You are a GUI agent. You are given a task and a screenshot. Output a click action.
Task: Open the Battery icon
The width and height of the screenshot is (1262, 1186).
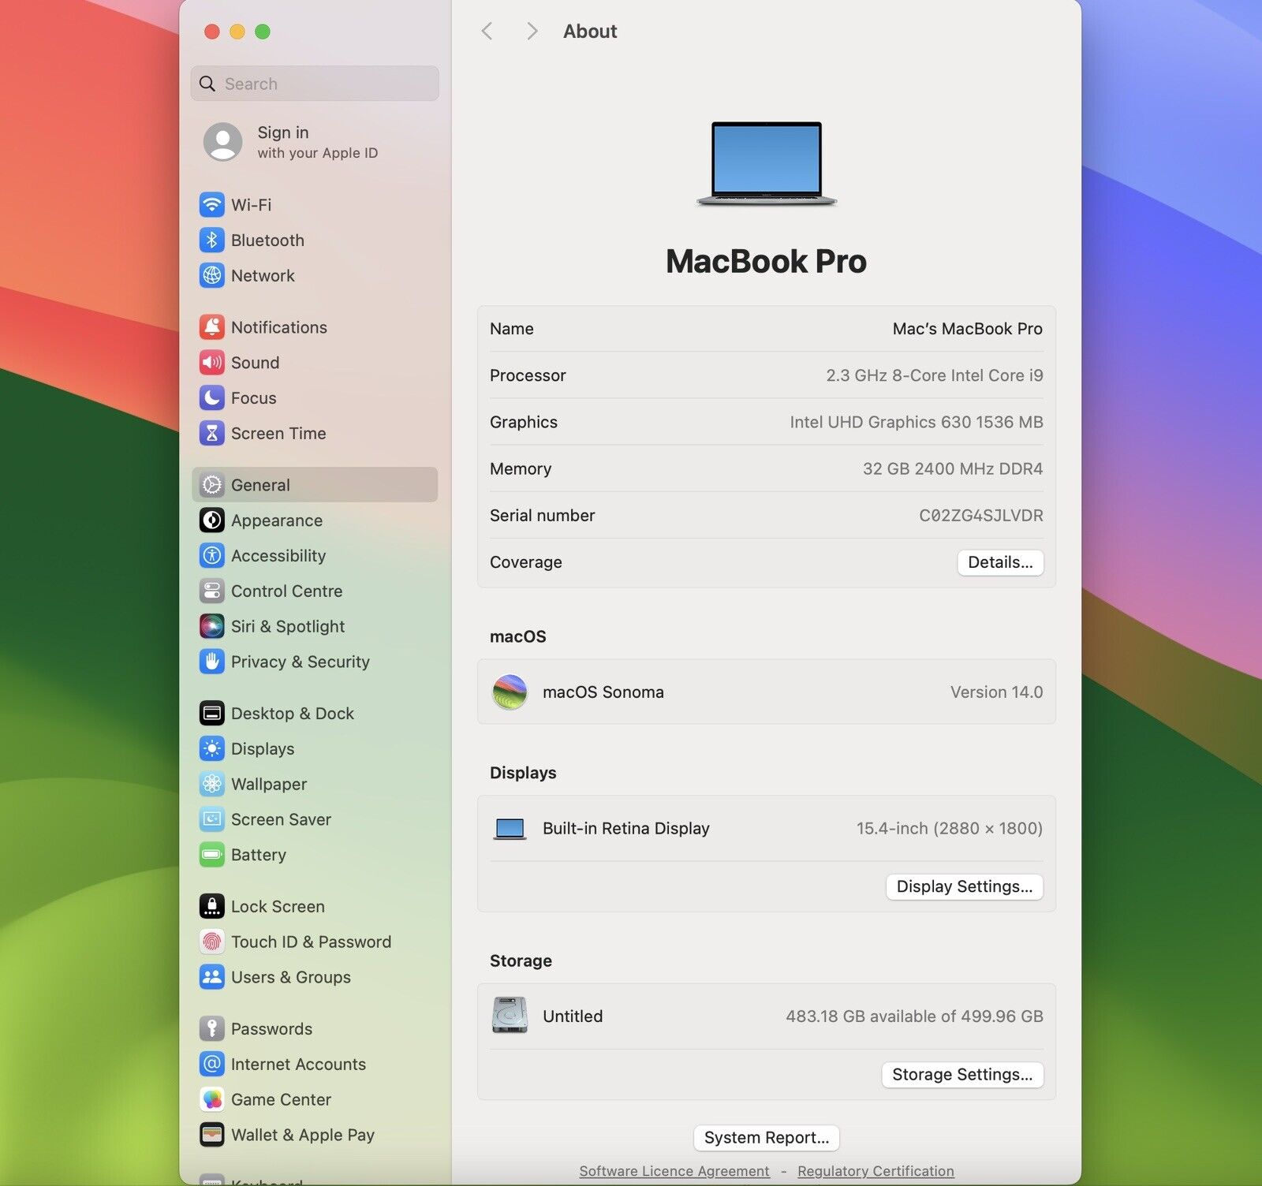[x=211, y=855]
